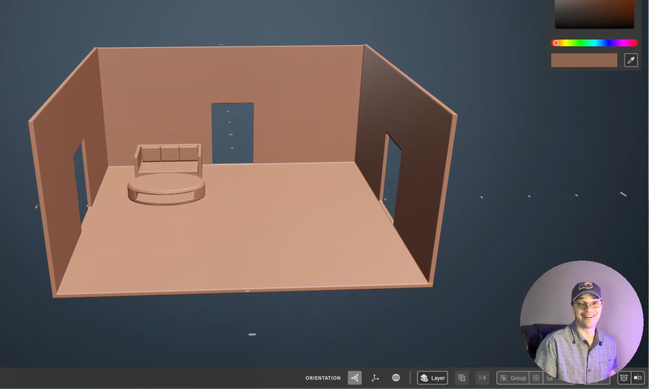
Task: Select the round coffee table model
Action: tap(166, 188)
